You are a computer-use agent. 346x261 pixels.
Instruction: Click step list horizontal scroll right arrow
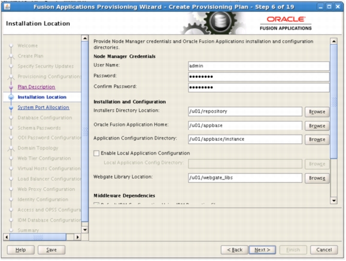[77, 237]
